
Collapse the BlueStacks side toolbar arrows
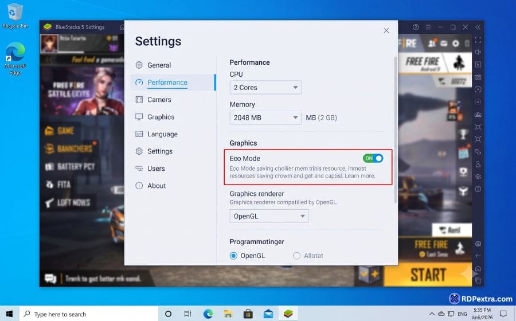pos(478,27)
